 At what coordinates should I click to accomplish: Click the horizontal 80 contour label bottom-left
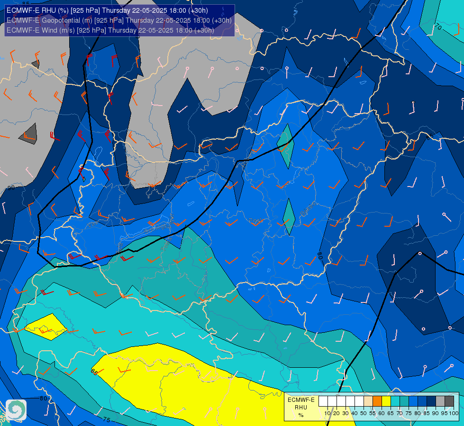click(44, 398)
